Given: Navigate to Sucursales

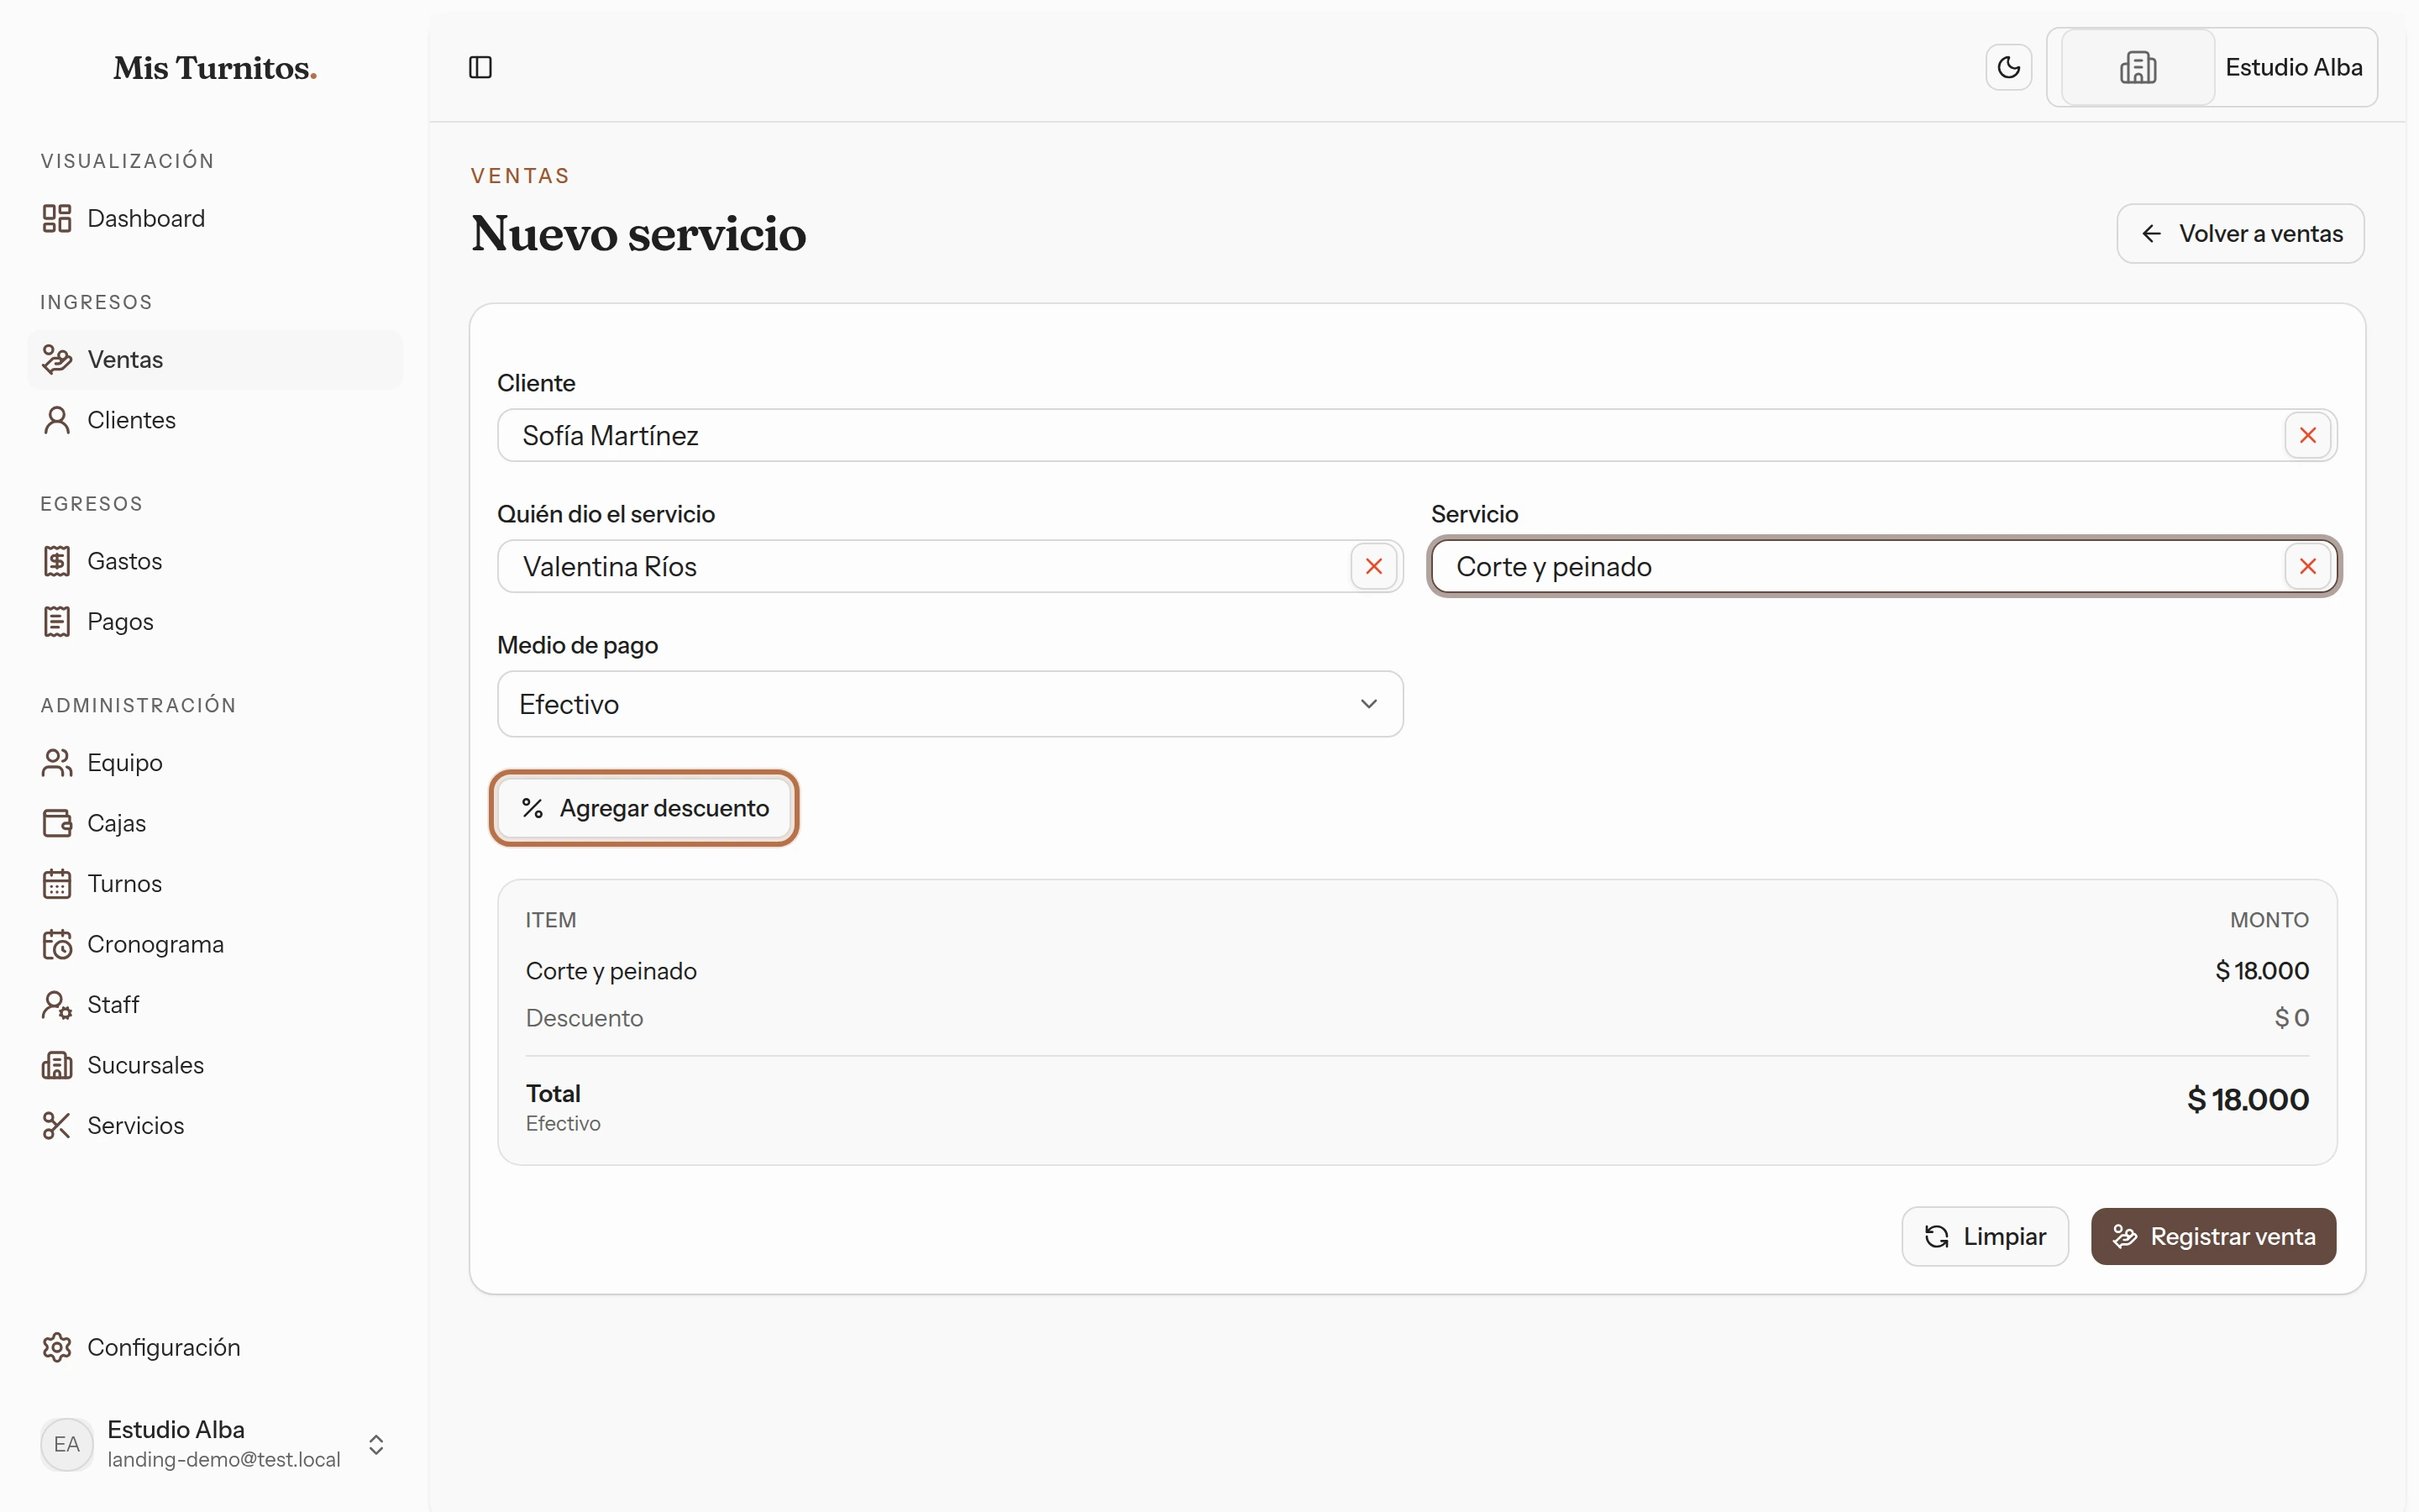Looking at the screenshot, I should 215,1065.
